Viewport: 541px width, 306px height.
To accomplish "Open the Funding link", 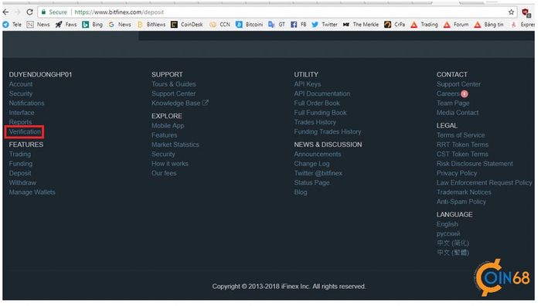I will pyautogui.click(x=21, y=164).
